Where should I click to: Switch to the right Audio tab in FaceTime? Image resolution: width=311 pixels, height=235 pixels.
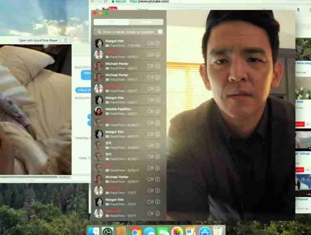(146, 22)
